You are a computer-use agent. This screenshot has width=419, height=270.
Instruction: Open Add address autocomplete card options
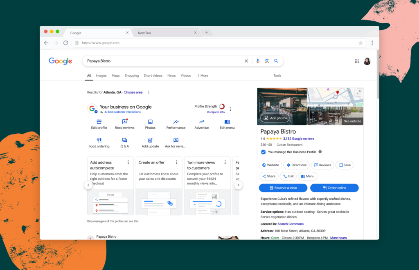coord(128,162)
